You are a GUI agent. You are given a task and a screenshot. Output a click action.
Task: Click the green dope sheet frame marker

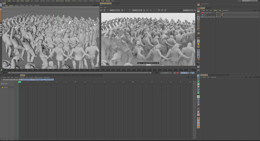pyautogui.click(x=19, y=82)
